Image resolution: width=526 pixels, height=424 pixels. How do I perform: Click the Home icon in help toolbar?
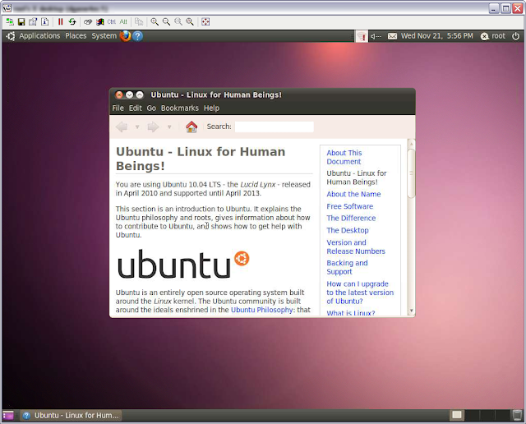191,127
